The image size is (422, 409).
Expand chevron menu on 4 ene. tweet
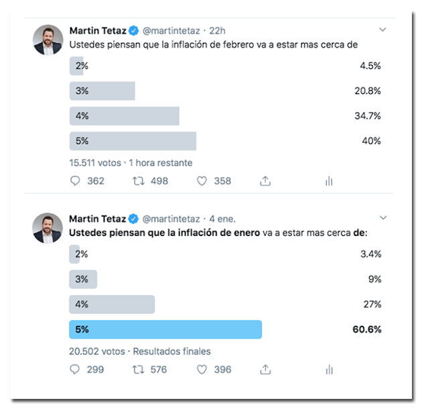(383, 218)
